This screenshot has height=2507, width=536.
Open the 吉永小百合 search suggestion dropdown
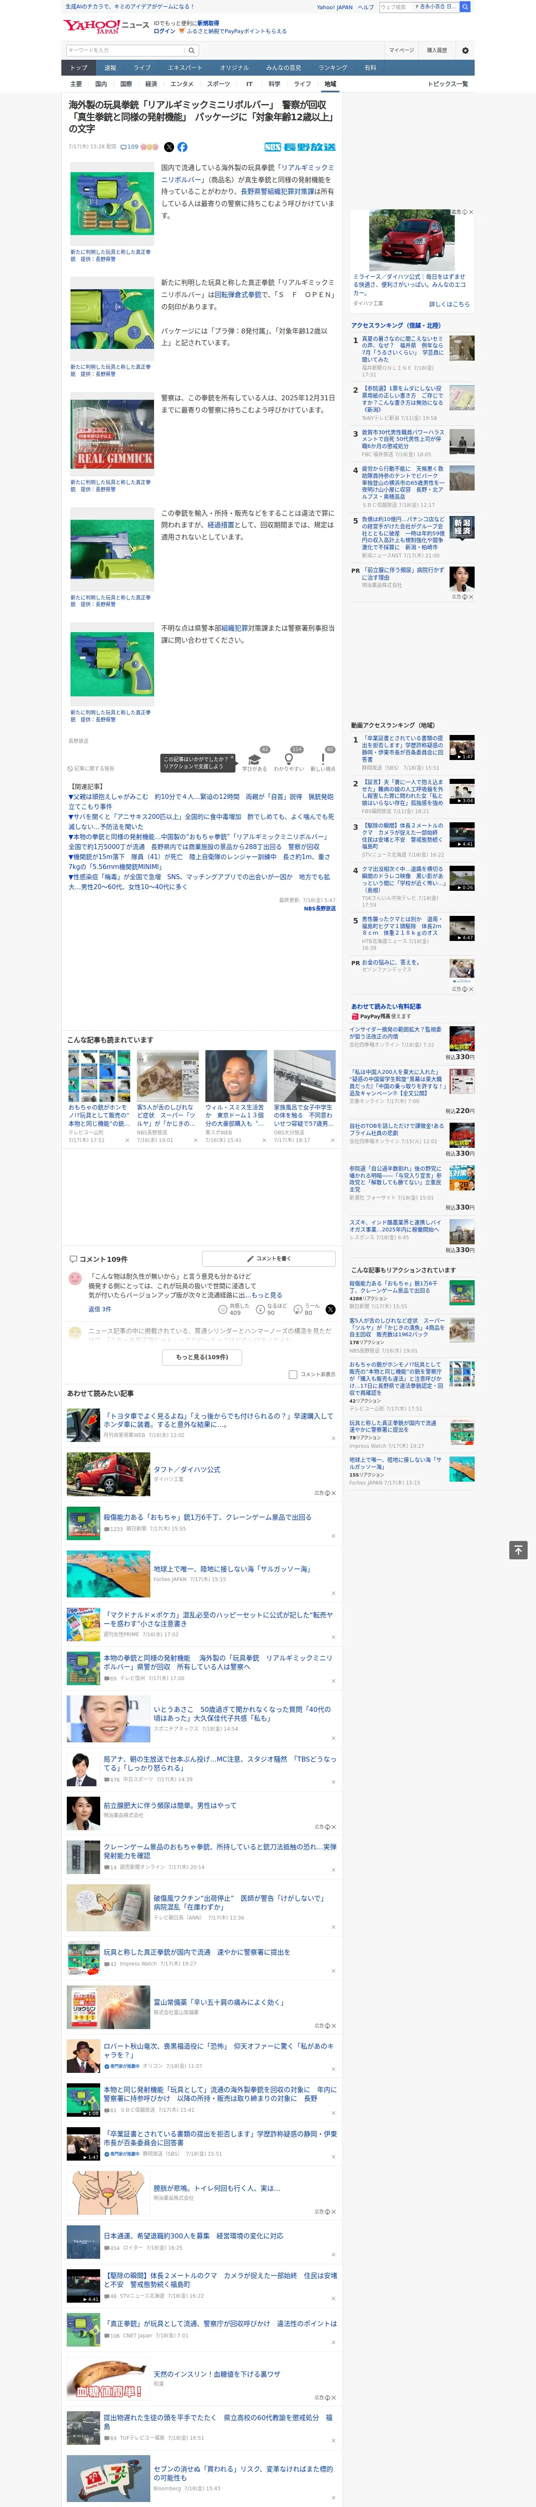[x=436, y=7]
